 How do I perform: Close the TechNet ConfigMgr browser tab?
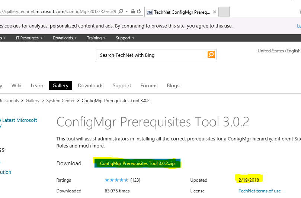click(x=215, y=12)
